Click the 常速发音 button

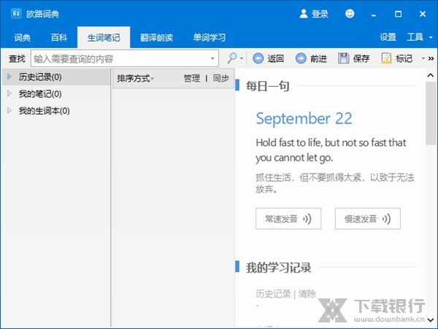pyautogui.click(x=288, y=219)
